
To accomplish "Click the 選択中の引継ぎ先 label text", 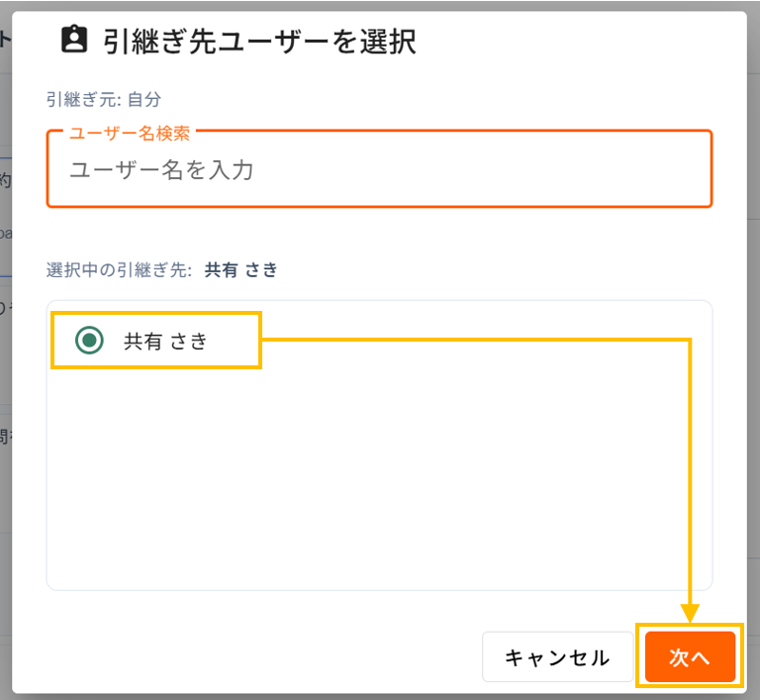I will tap(119, 269).
